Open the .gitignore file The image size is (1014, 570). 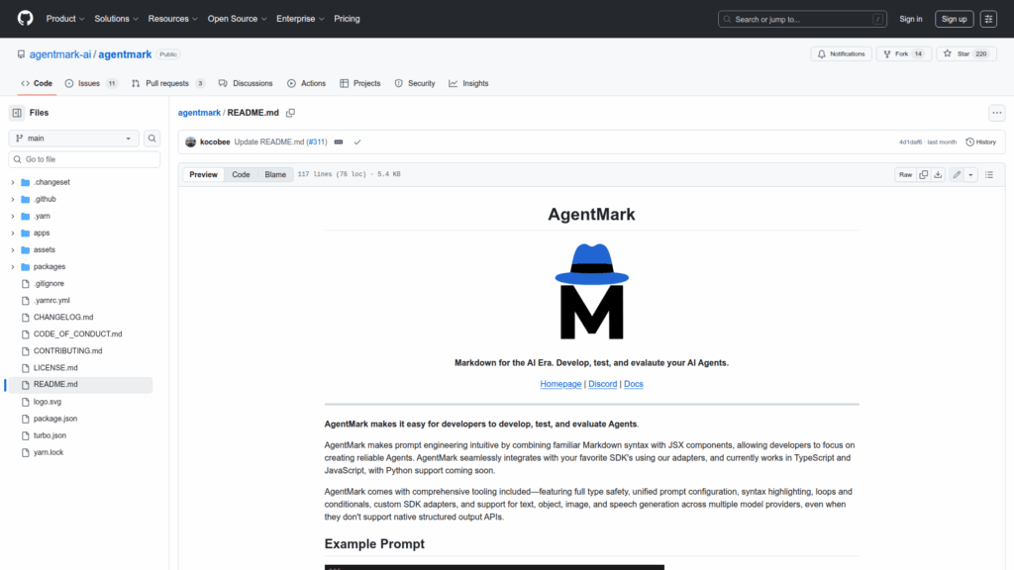[49, 284]
